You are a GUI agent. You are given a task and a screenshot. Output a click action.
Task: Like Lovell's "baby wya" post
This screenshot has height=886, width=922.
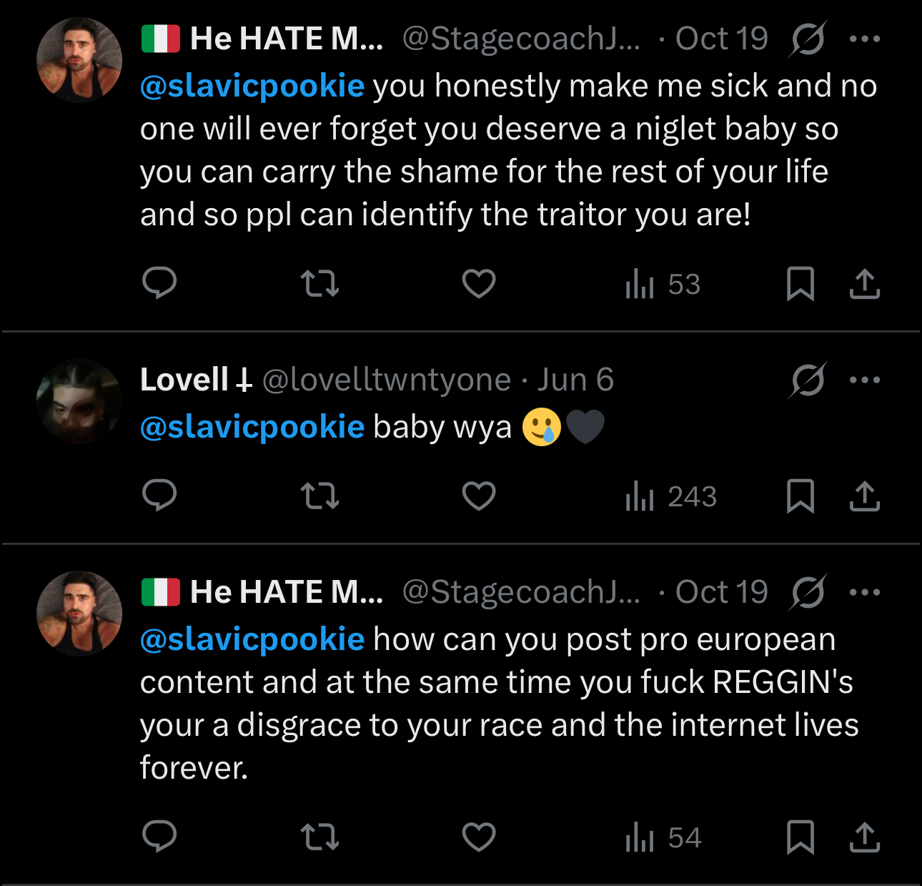pyautogui.click(x=479, y=496)
